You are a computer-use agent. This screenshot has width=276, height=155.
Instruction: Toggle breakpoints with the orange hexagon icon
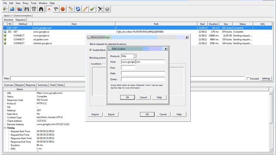pos(63,9)
